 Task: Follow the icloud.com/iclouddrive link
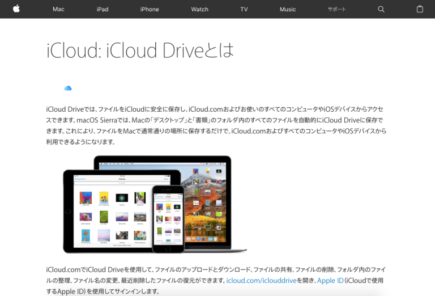pos(261,281)
